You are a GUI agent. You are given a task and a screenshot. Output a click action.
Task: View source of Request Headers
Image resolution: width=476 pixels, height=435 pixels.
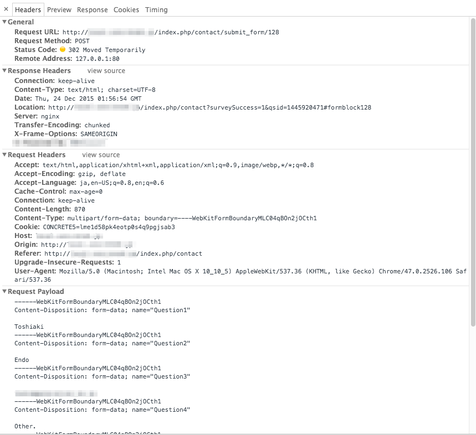point(101,155)
